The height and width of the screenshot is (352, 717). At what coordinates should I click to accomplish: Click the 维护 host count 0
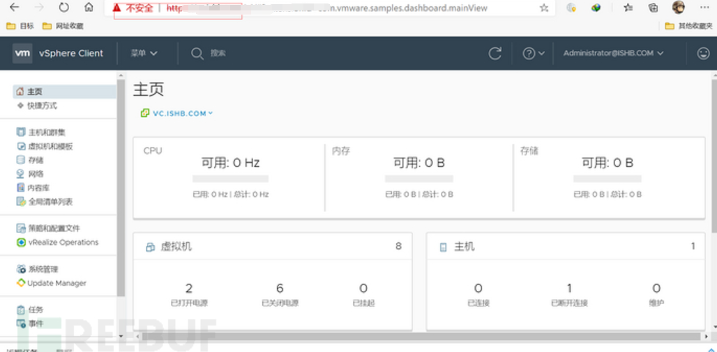coord(656,288)
